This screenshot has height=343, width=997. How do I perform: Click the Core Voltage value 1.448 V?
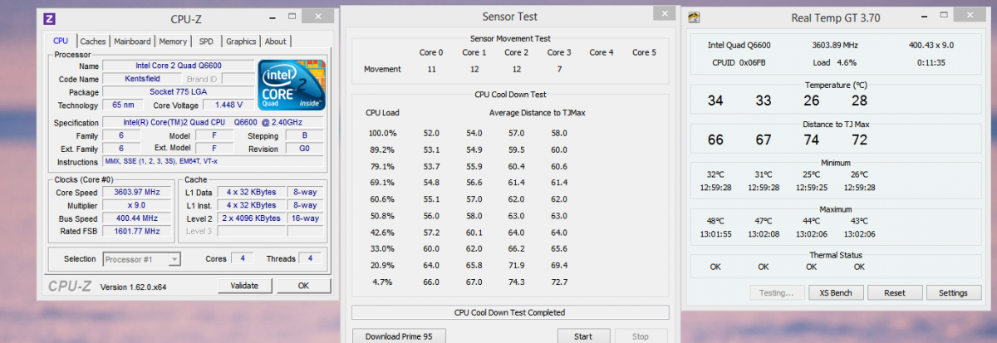tap(228, 105)
